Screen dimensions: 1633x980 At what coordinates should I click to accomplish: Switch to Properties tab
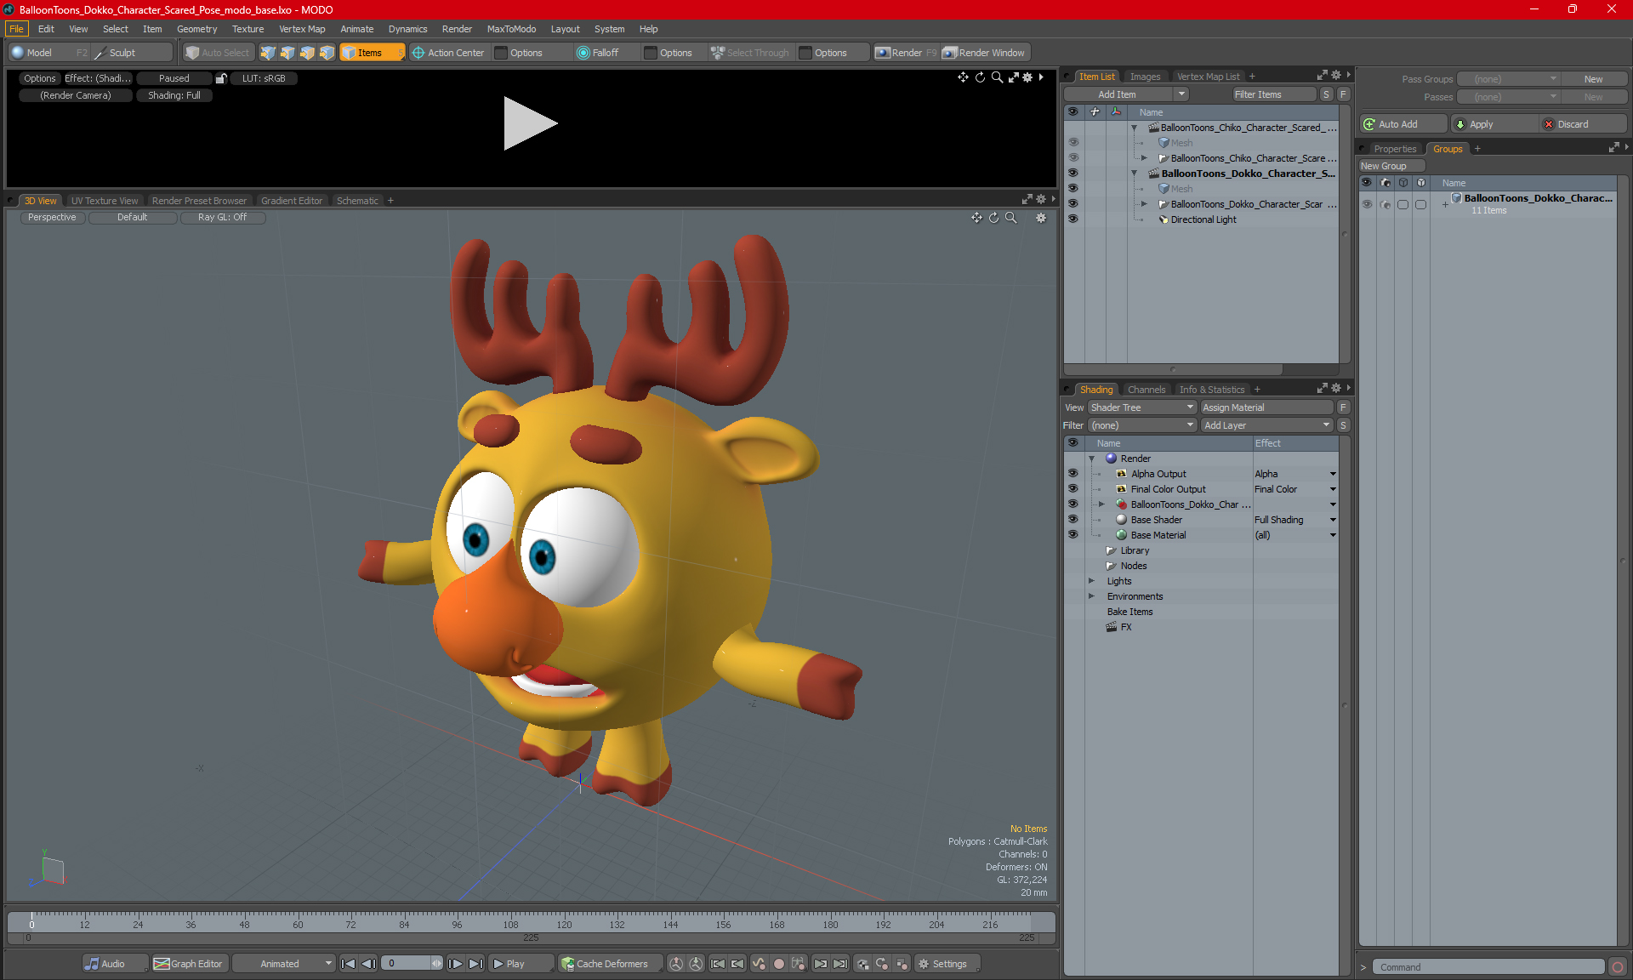coord(1395,149)
